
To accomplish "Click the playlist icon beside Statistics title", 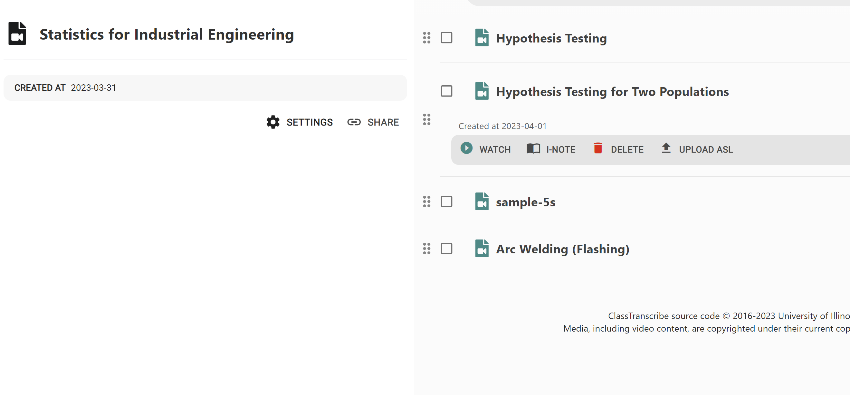I will click(x=17, y=33).
